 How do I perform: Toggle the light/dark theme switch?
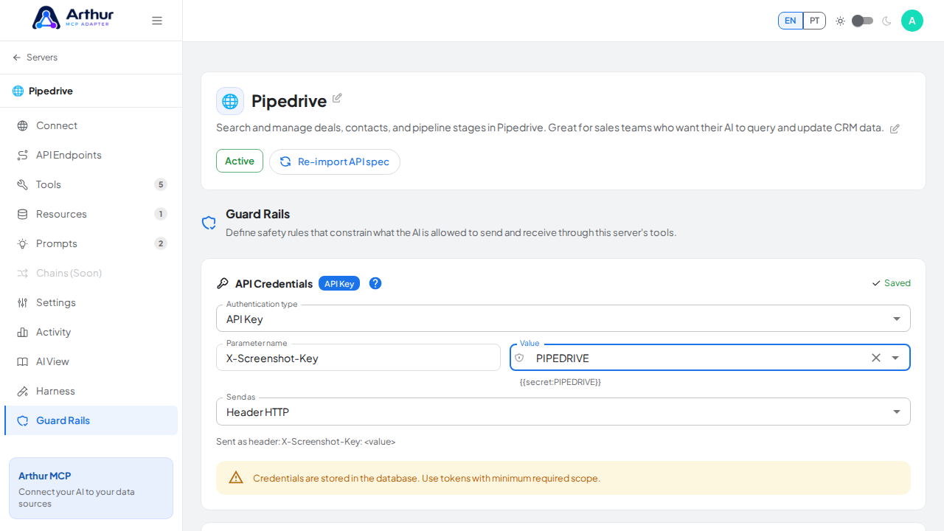tap(862, 21)
